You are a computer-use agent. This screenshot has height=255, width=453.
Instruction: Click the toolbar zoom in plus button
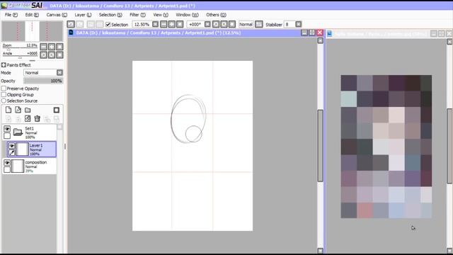pyautogui.click(x=171, y=24)
